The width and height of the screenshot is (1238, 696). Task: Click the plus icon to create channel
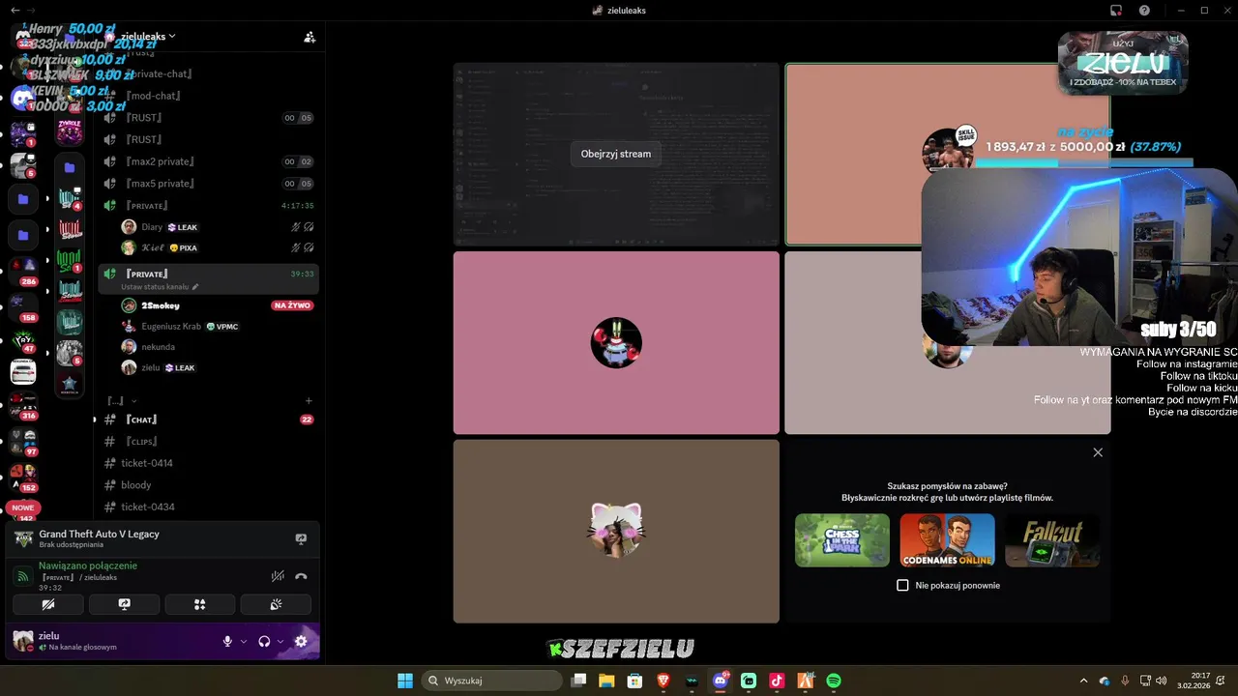click(309, 400)
